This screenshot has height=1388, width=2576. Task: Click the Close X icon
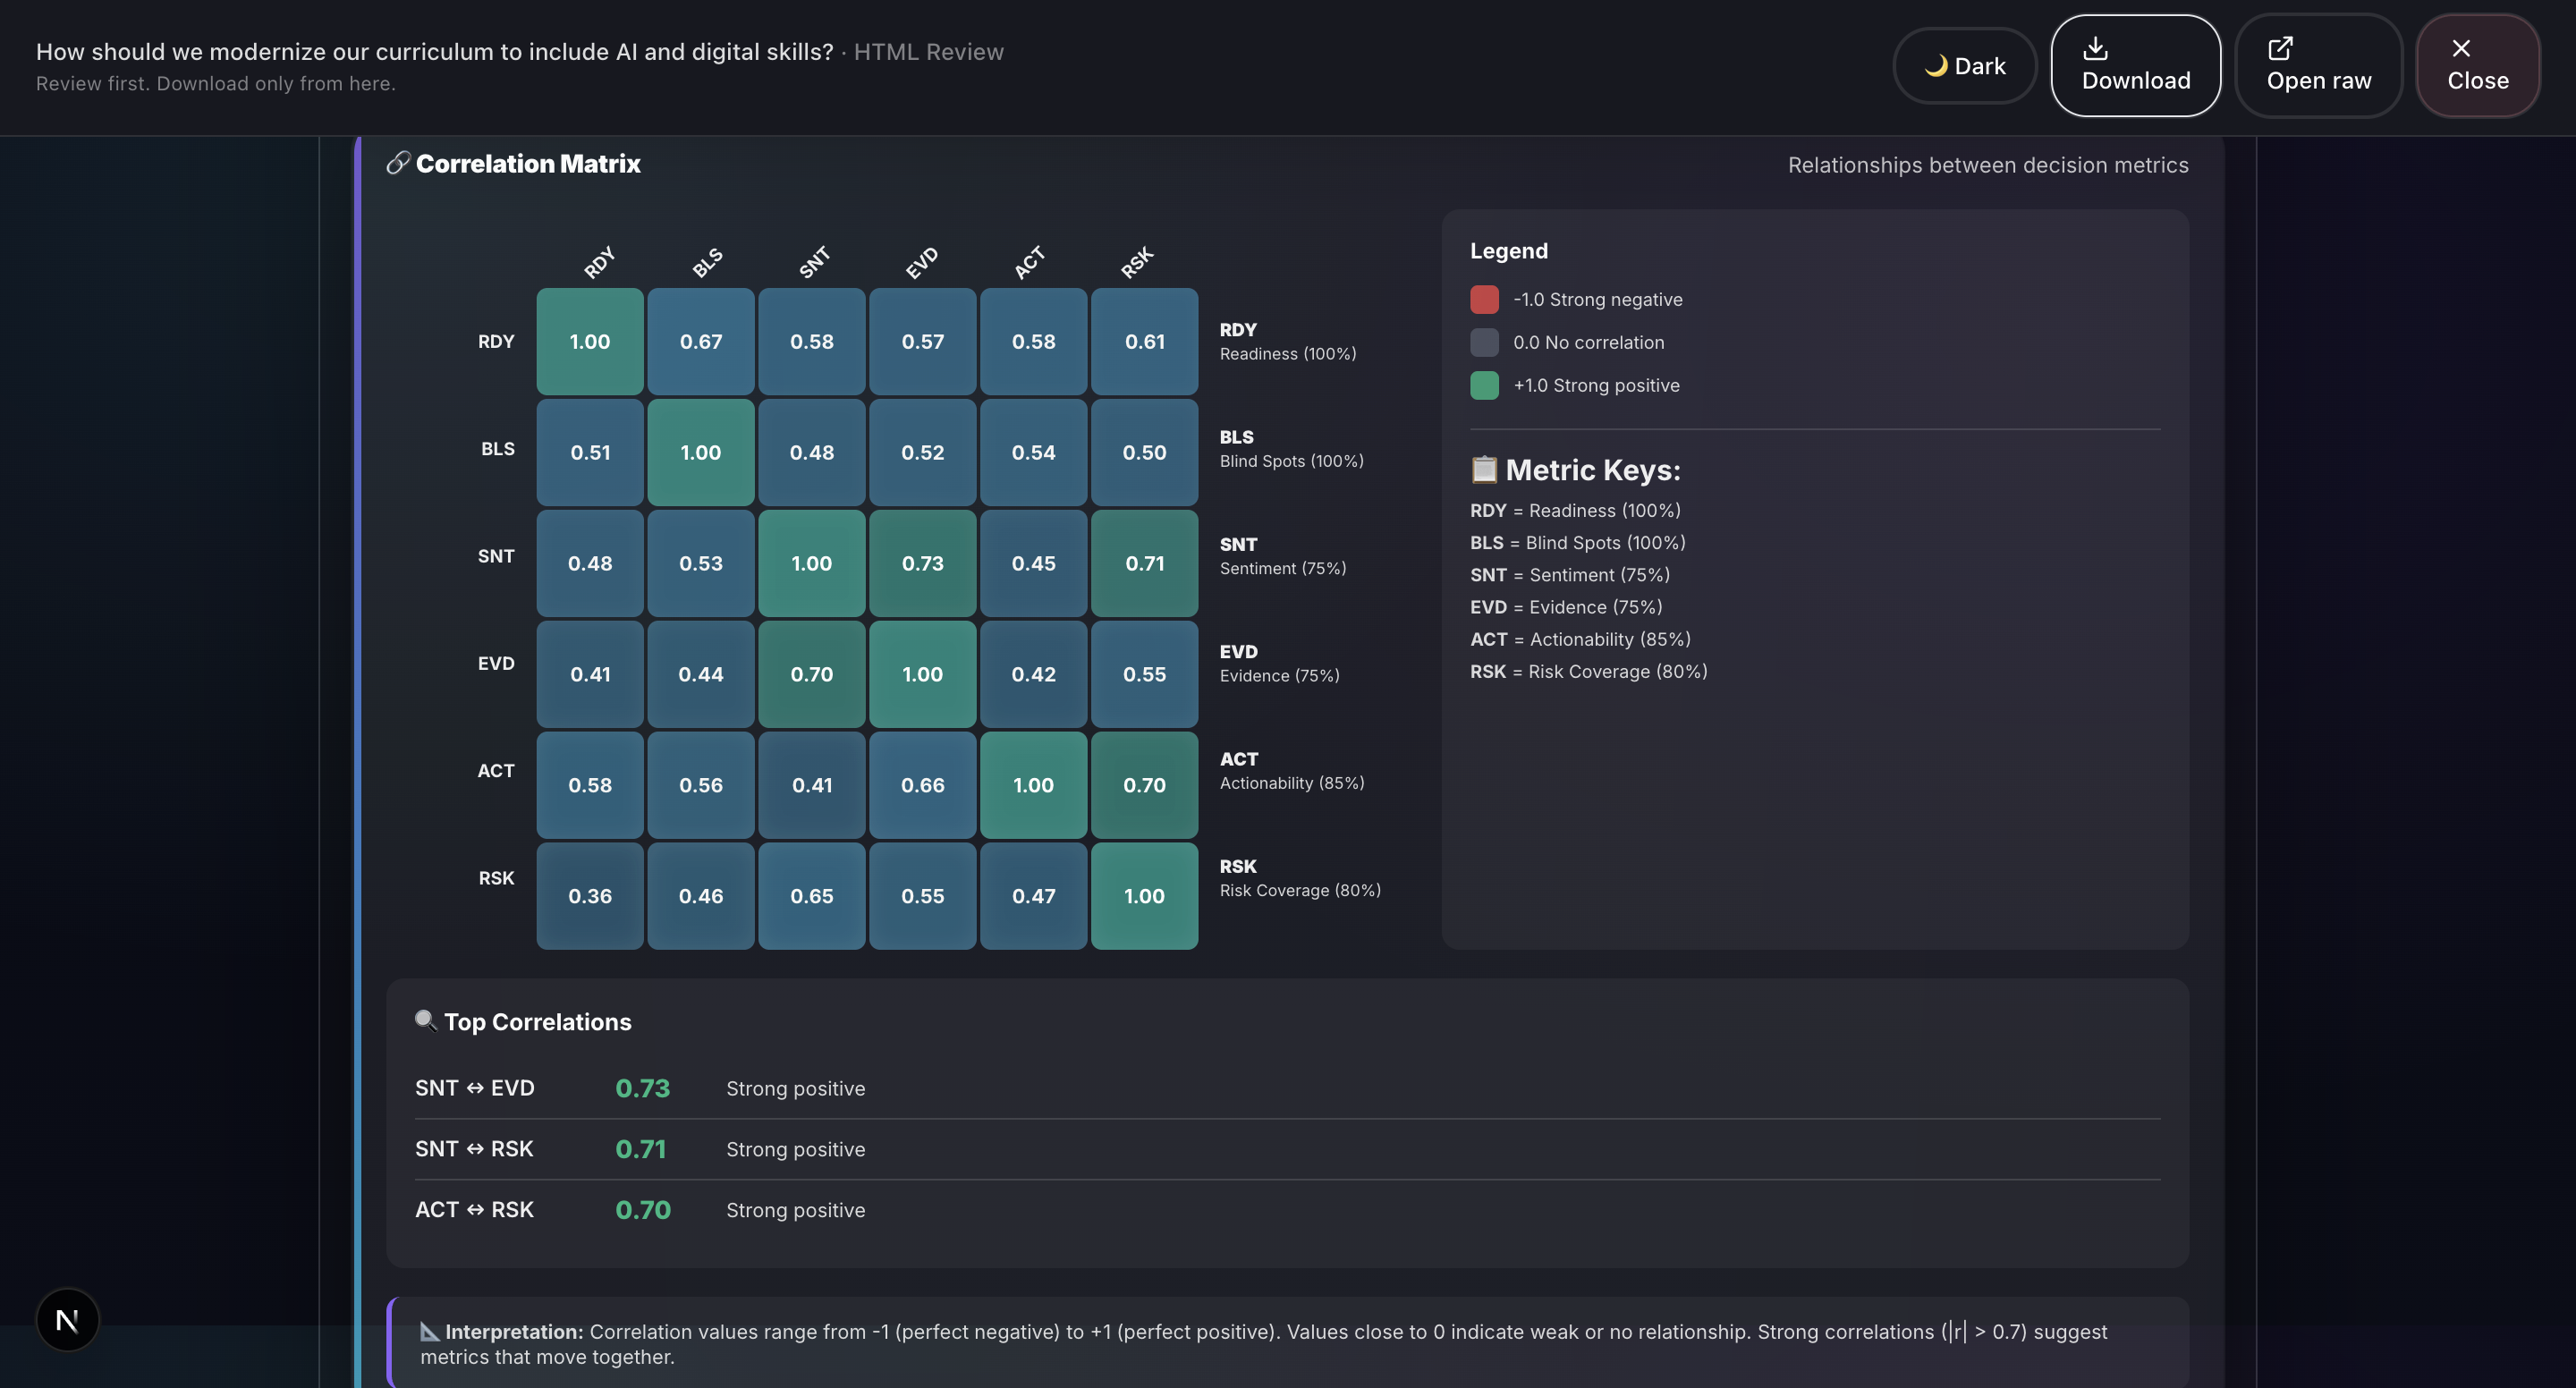point(2461,47)
